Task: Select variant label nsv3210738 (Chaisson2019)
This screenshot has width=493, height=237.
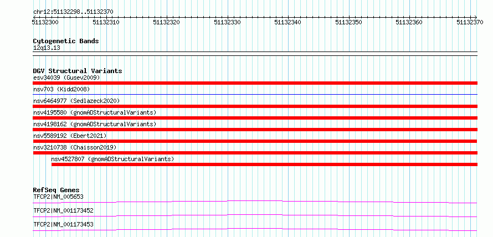Action: 75,147
